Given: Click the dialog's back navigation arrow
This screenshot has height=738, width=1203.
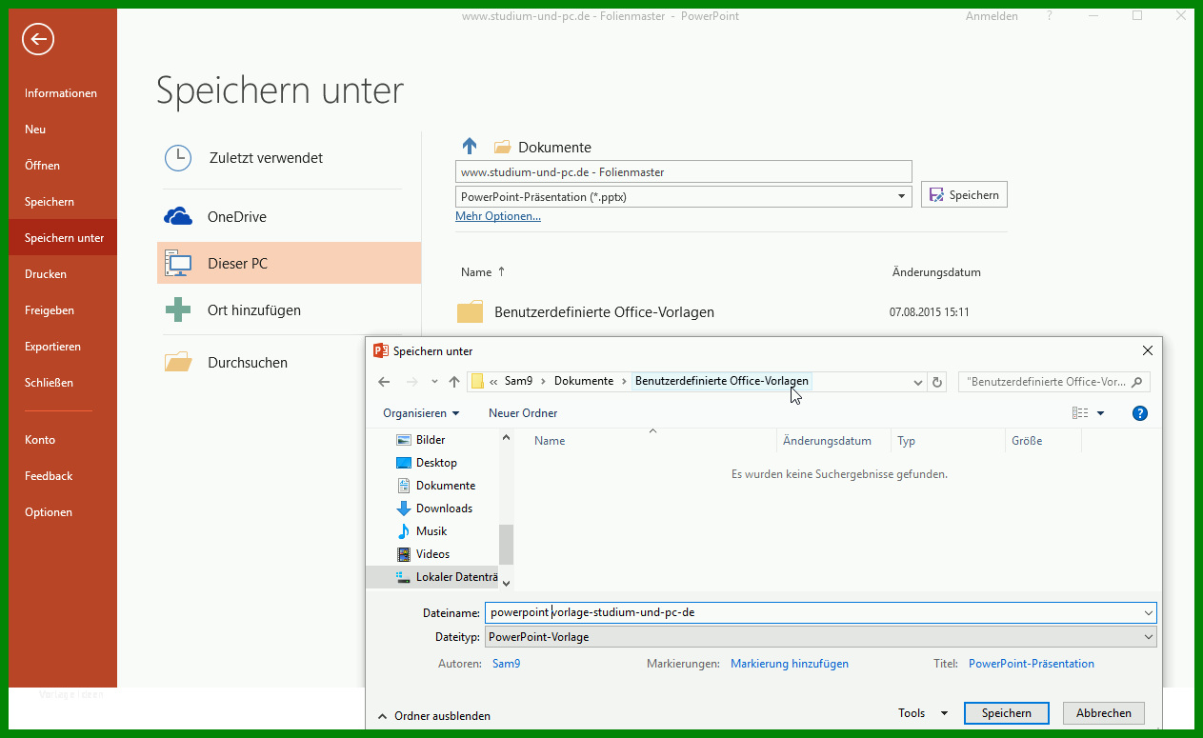Looking at the screenshot, I should (x=384, y=382).
